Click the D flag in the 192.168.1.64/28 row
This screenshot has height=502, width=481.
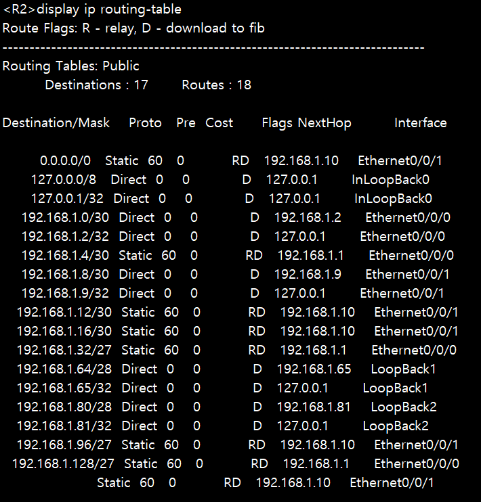257,369
